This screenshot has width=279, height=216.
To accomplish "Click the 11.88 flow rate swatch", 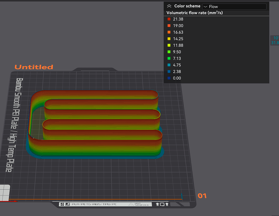I will pyautogui.click(x=169, y=45).
